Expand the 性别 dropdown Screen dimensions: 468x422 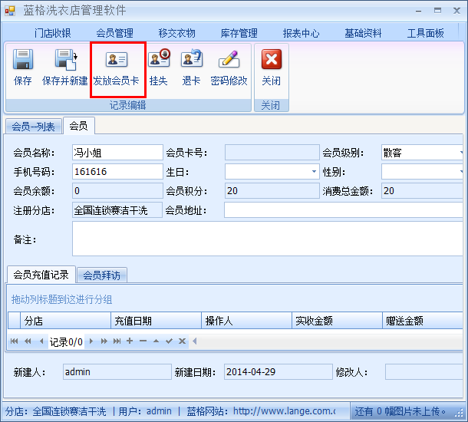(x=461, y=171)
